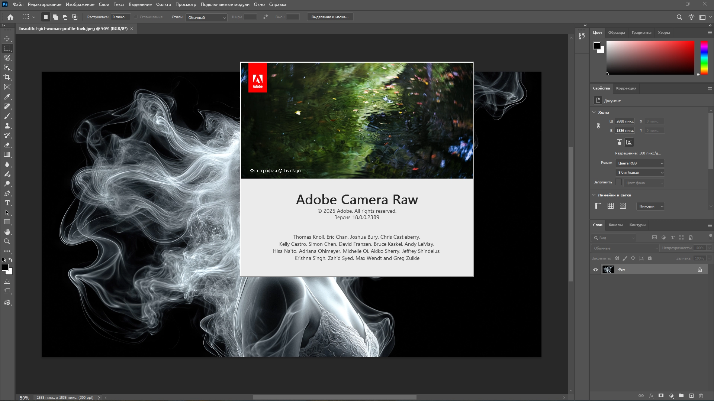Viewport: 714px width, 401px height.
Task: Switch to the Каналы tab
Action: (615, 225)
